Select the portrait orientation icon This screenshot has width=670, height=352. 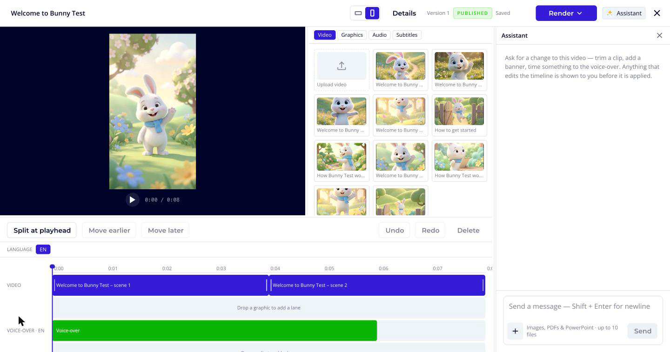(x=372, y=13)
